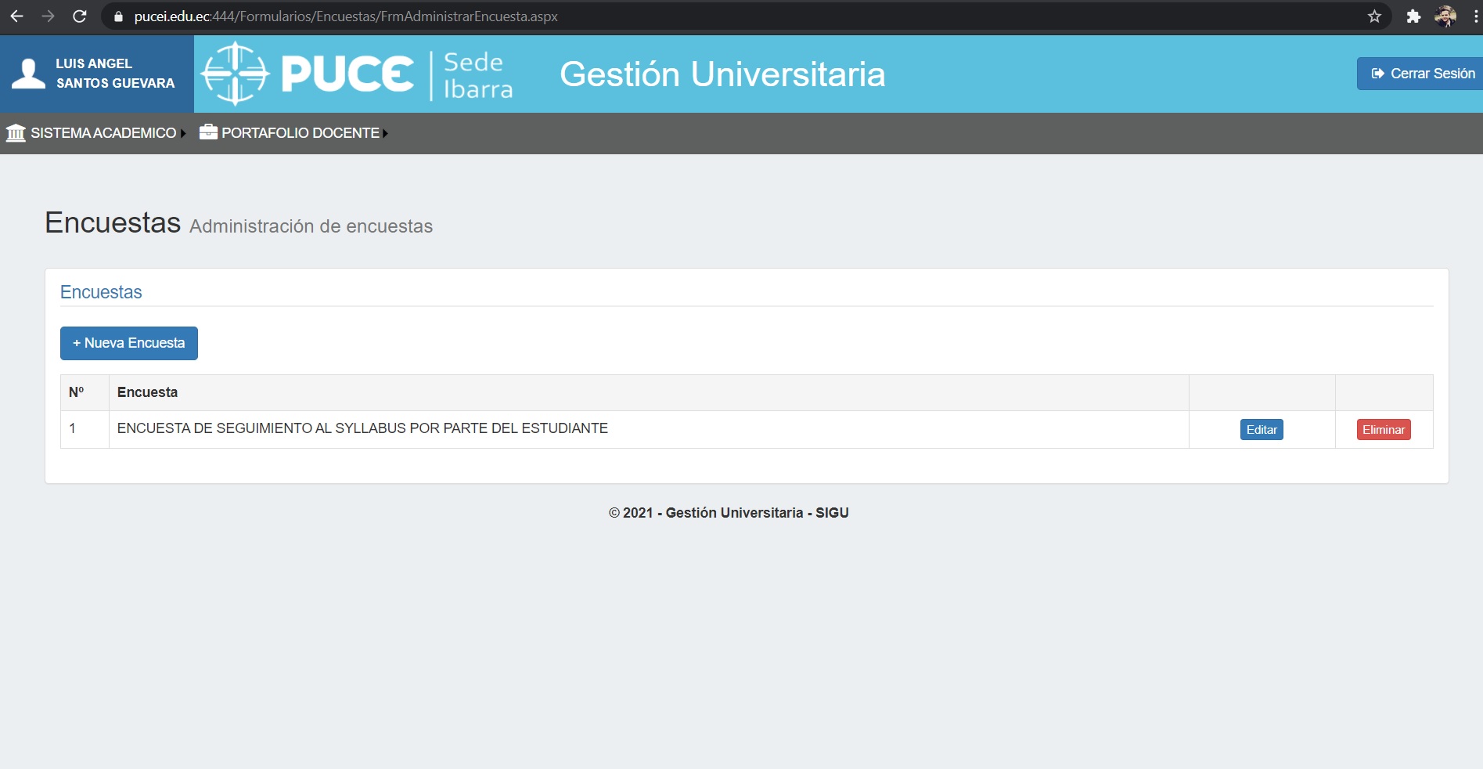Click the user silhouette icon
The width and height of the screenshot is (1483, 769).
29,74
